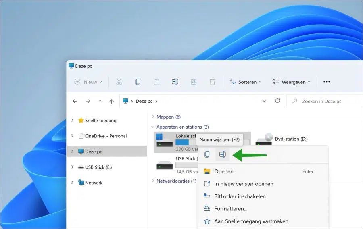Click the Rename icon in context menu
The height and width of the screenshot is (229, 363).
tap(223, 154)
